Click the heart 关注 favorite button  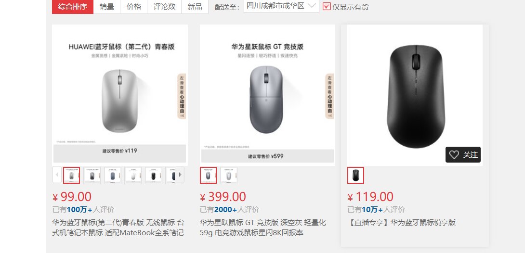coord(463,155)
